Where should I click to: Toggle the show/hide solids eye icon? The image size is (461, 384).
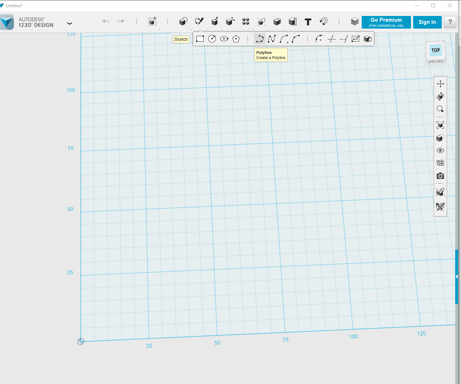pyautogui.click(x=440, y=150)
